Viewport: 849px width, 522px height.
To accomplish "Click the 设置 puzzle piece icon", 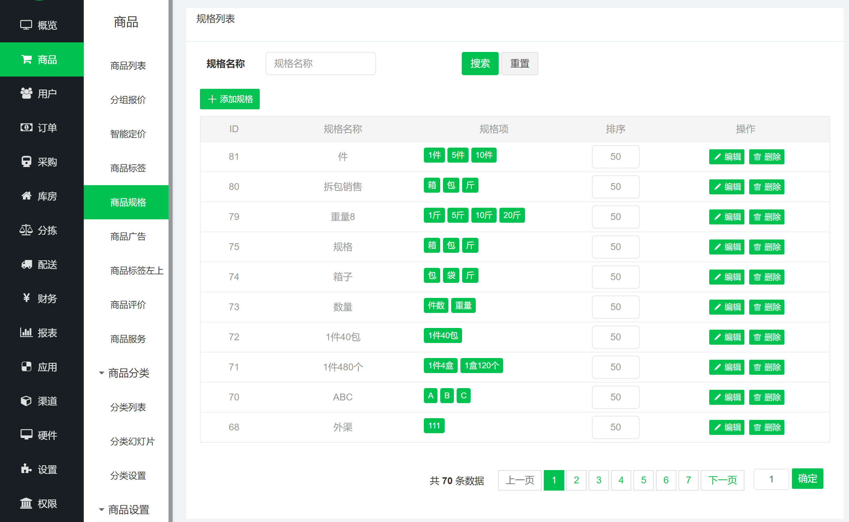I will pos(26,469).
